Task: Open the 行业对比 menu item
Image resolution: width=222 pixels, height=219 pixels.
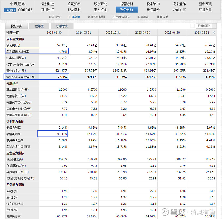Action: pyautogui.click(x=205, y=10)
